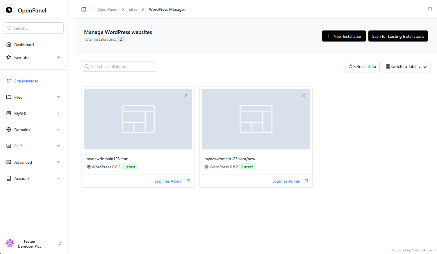
Task: Switch to Table view
Action: point(406,66)
